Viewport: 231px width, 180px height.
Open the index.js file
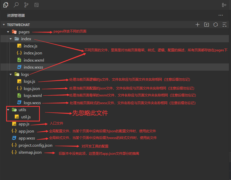[31, 46]
